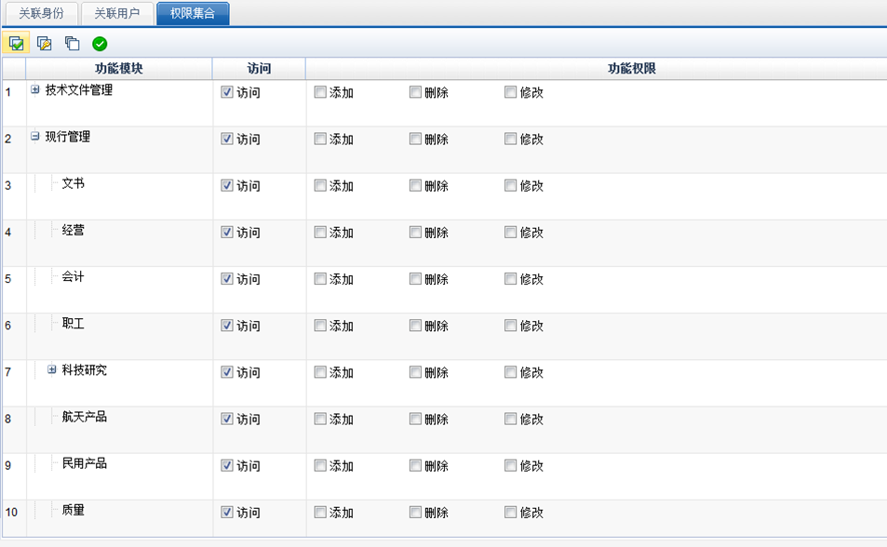Uncheck 访问 for 技术文件管理 row

227,92
